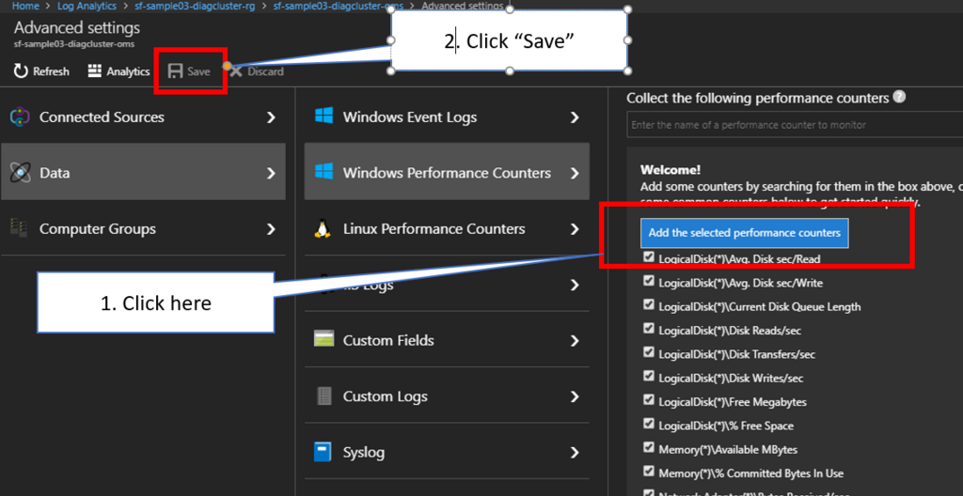Screen dimensions: 963x496
Task: Expand Connected Sources chevron
Action: pyautogui.click(x=271, y=117)
